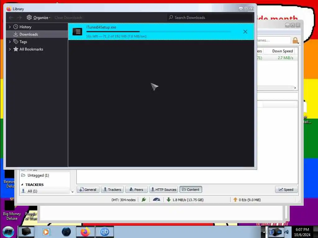This screenshot has height=238, width=318.
Task: Click the Down Speed column header
Action: tap(282, 51)
